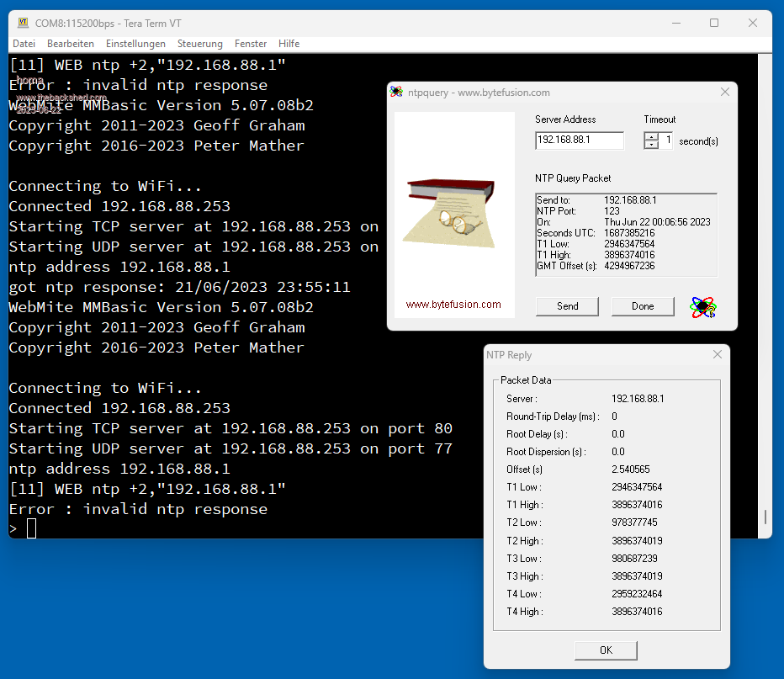
Task: Click the atom logo beside Done
Action: click(x=702, y=306)
